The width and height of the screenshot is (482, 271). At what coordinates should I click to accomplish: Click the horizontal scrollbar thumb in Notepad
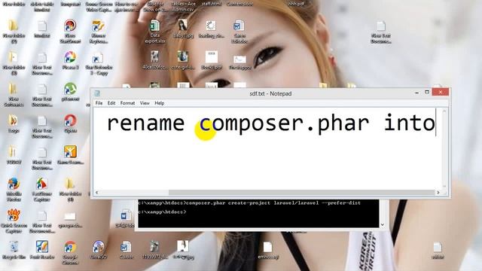pyautogui.click(x=301, y=193)
